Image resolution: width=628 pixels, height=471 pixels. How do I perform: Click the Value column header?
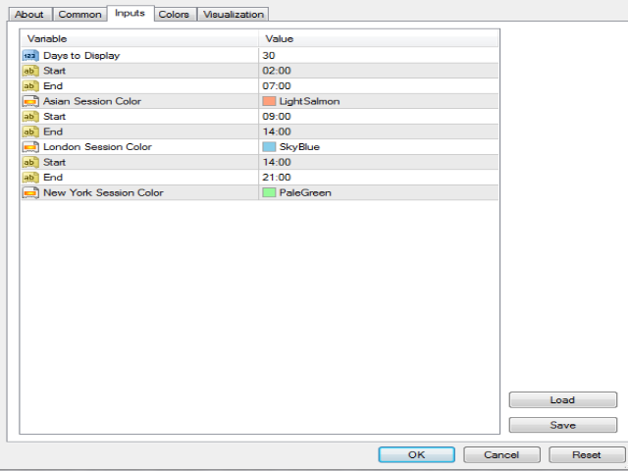[379, 39]
